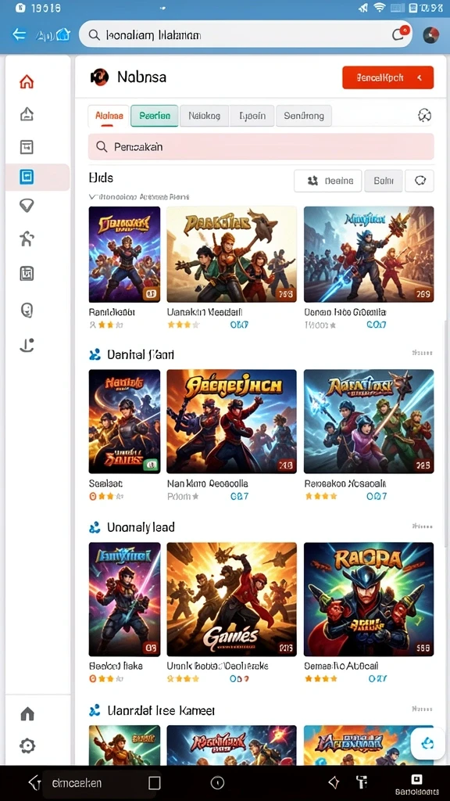Open the RAIOPA game thumbnail
The width and height of the screenshot is (450, 801).
[369, 599]
